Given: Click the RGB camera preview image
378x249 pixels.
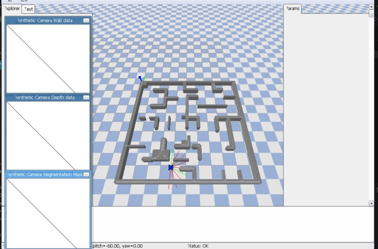Looking at the screenshot, I should [48, 59].
